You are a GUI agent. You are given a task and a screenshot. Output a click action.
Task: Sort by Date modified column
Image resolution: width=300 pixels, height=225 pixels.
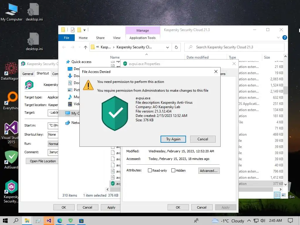(197, 57)
